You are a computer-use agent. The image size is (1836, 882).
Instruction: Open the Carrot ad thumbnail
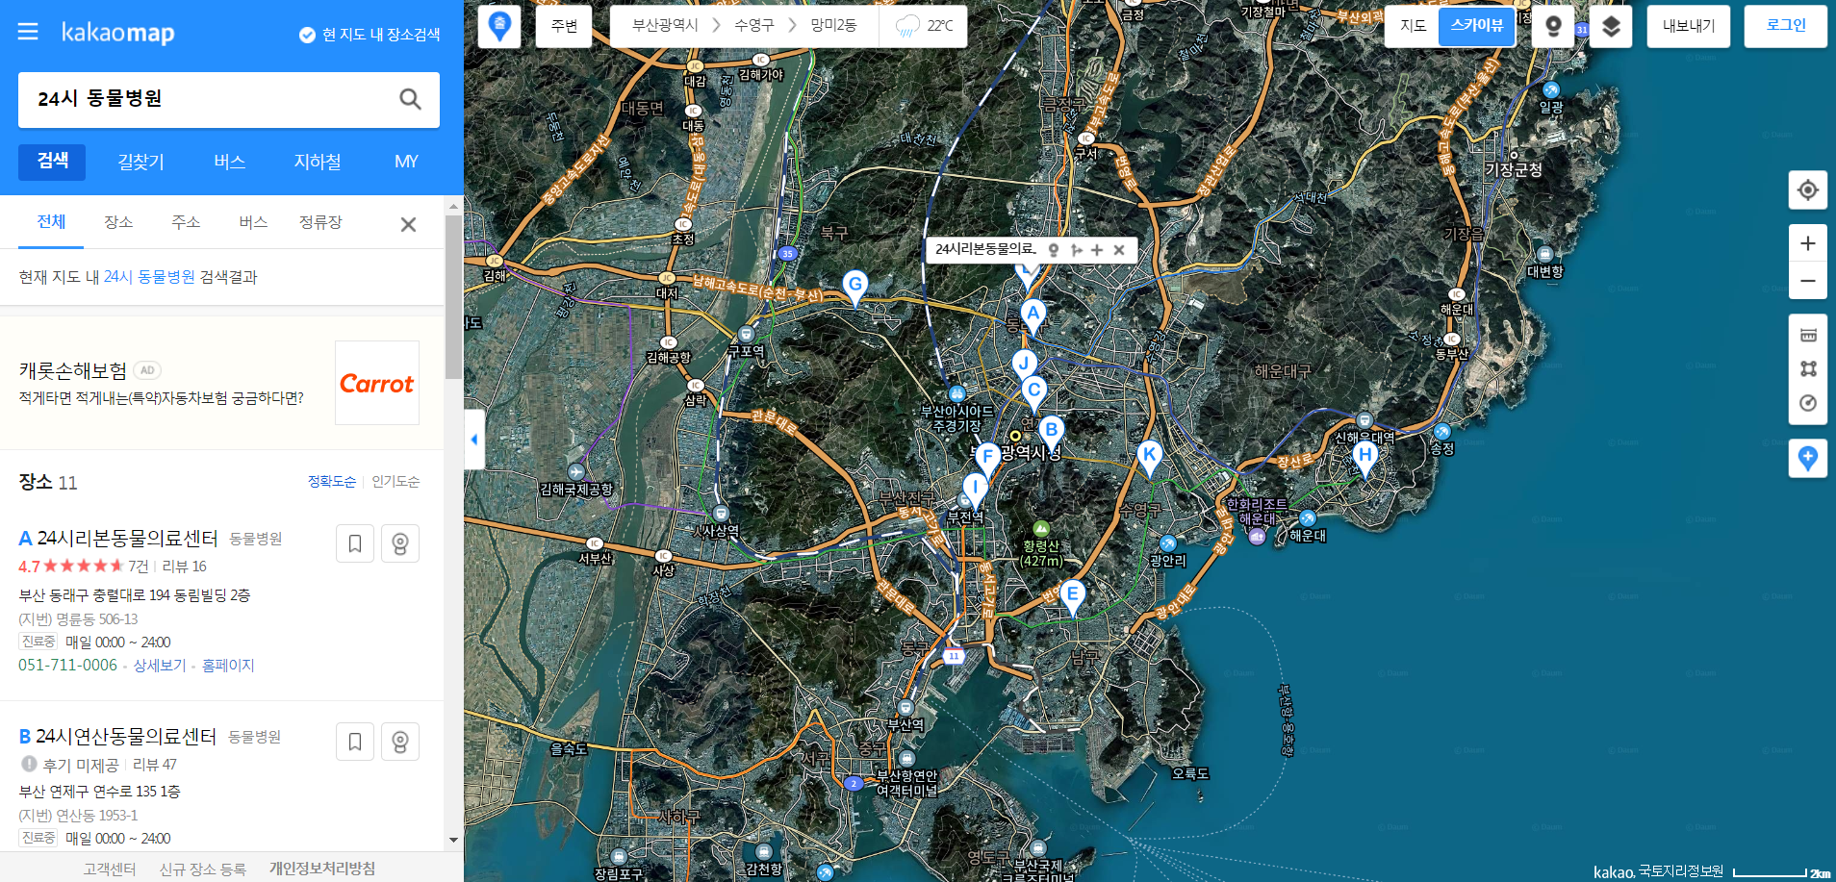coord(377,383)
